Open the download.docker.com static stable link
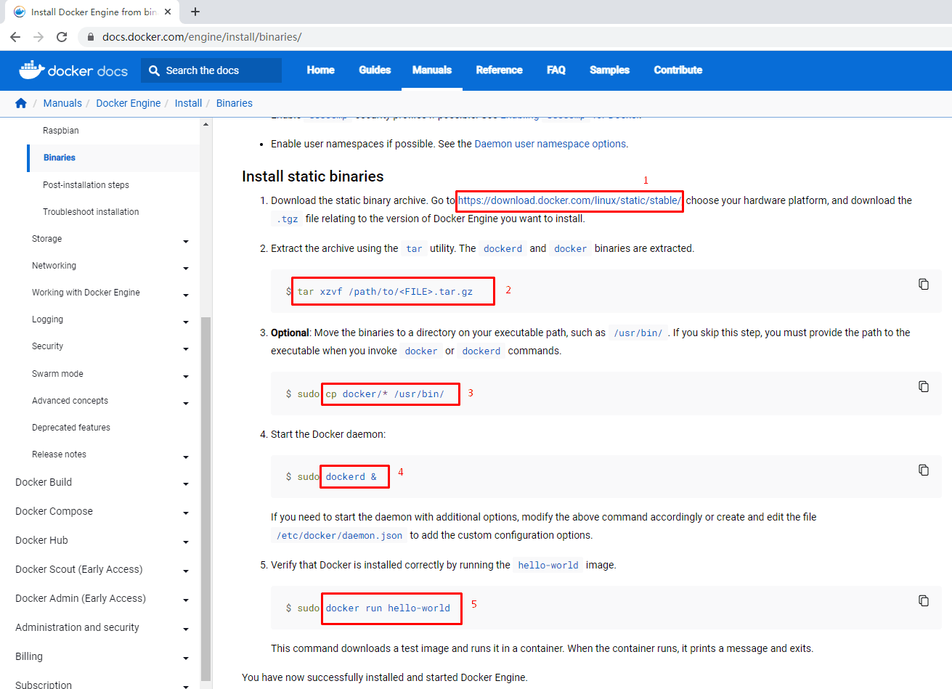Image resolution: width=952 pixels, height=689 pixels. pyautogui.click(x=569, y=200)
